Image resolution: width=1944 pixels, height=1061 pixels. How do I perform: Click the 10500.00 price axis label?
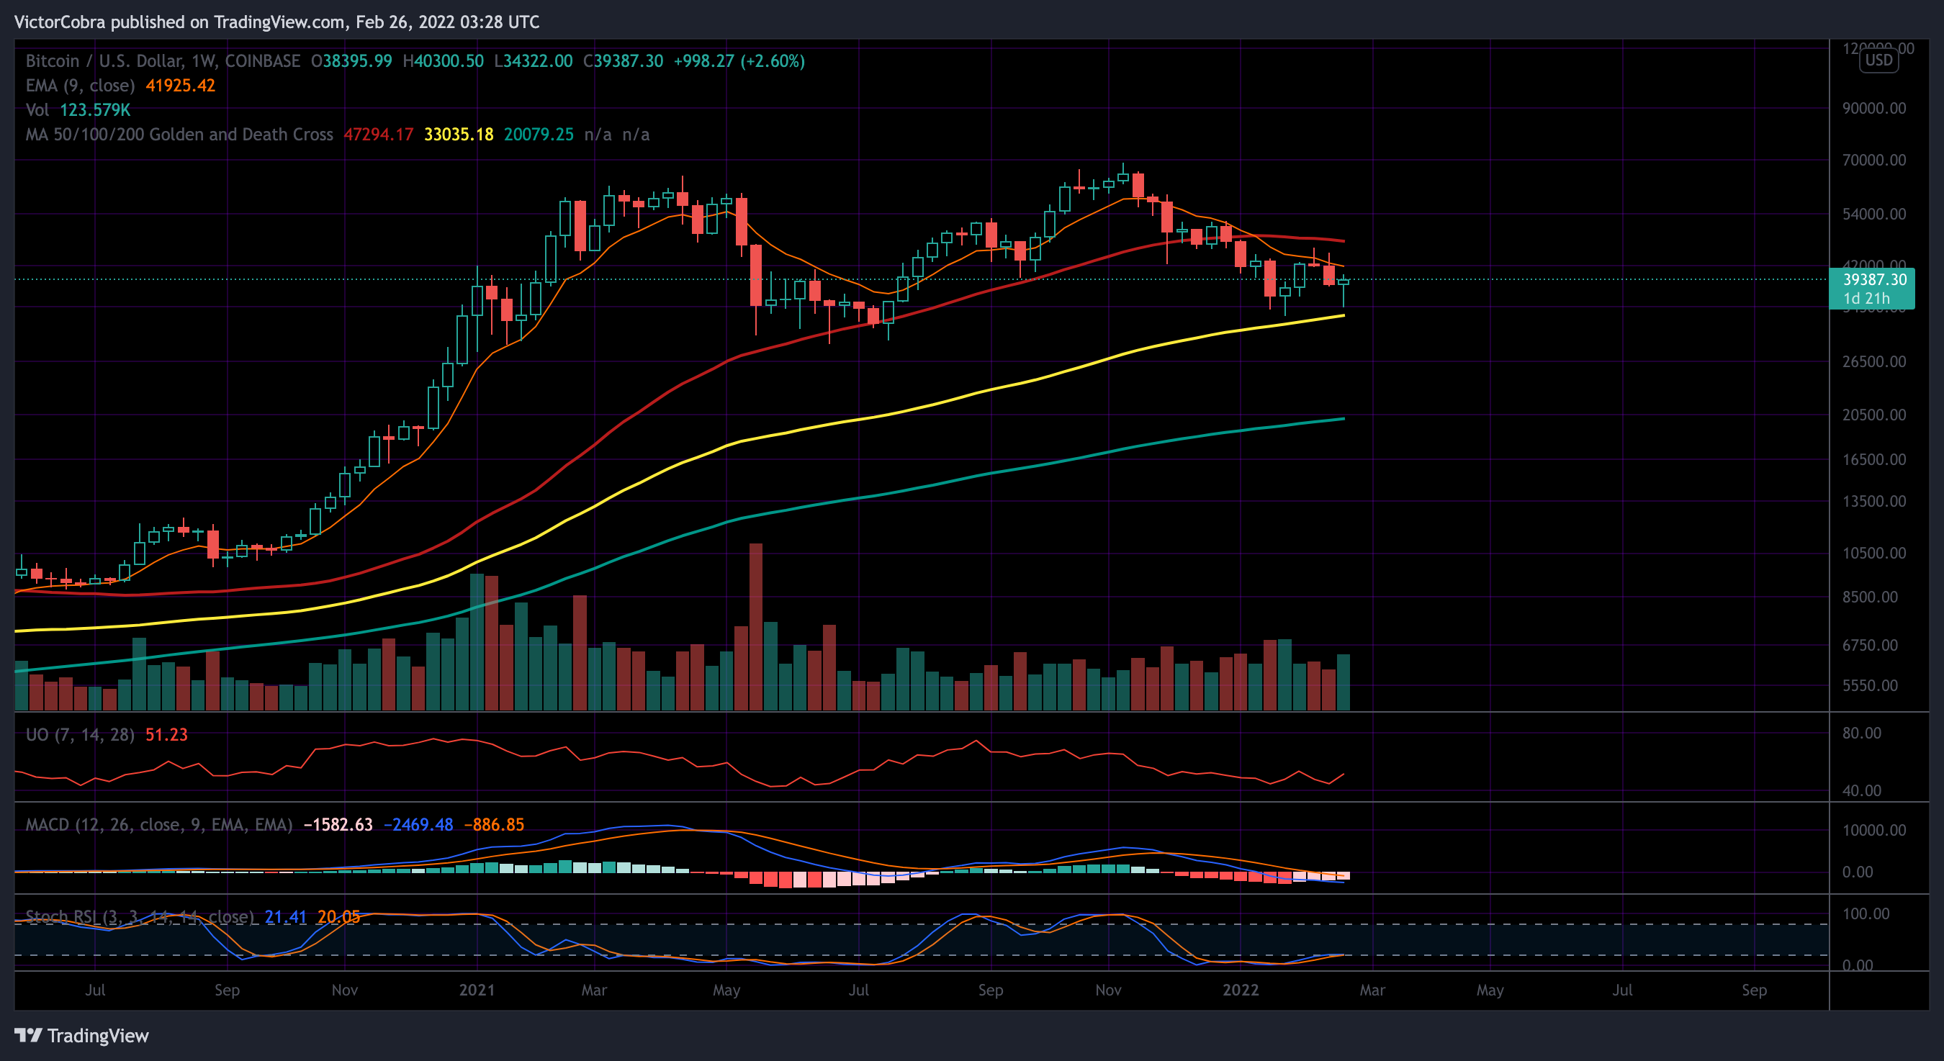tap(1874, 553)
